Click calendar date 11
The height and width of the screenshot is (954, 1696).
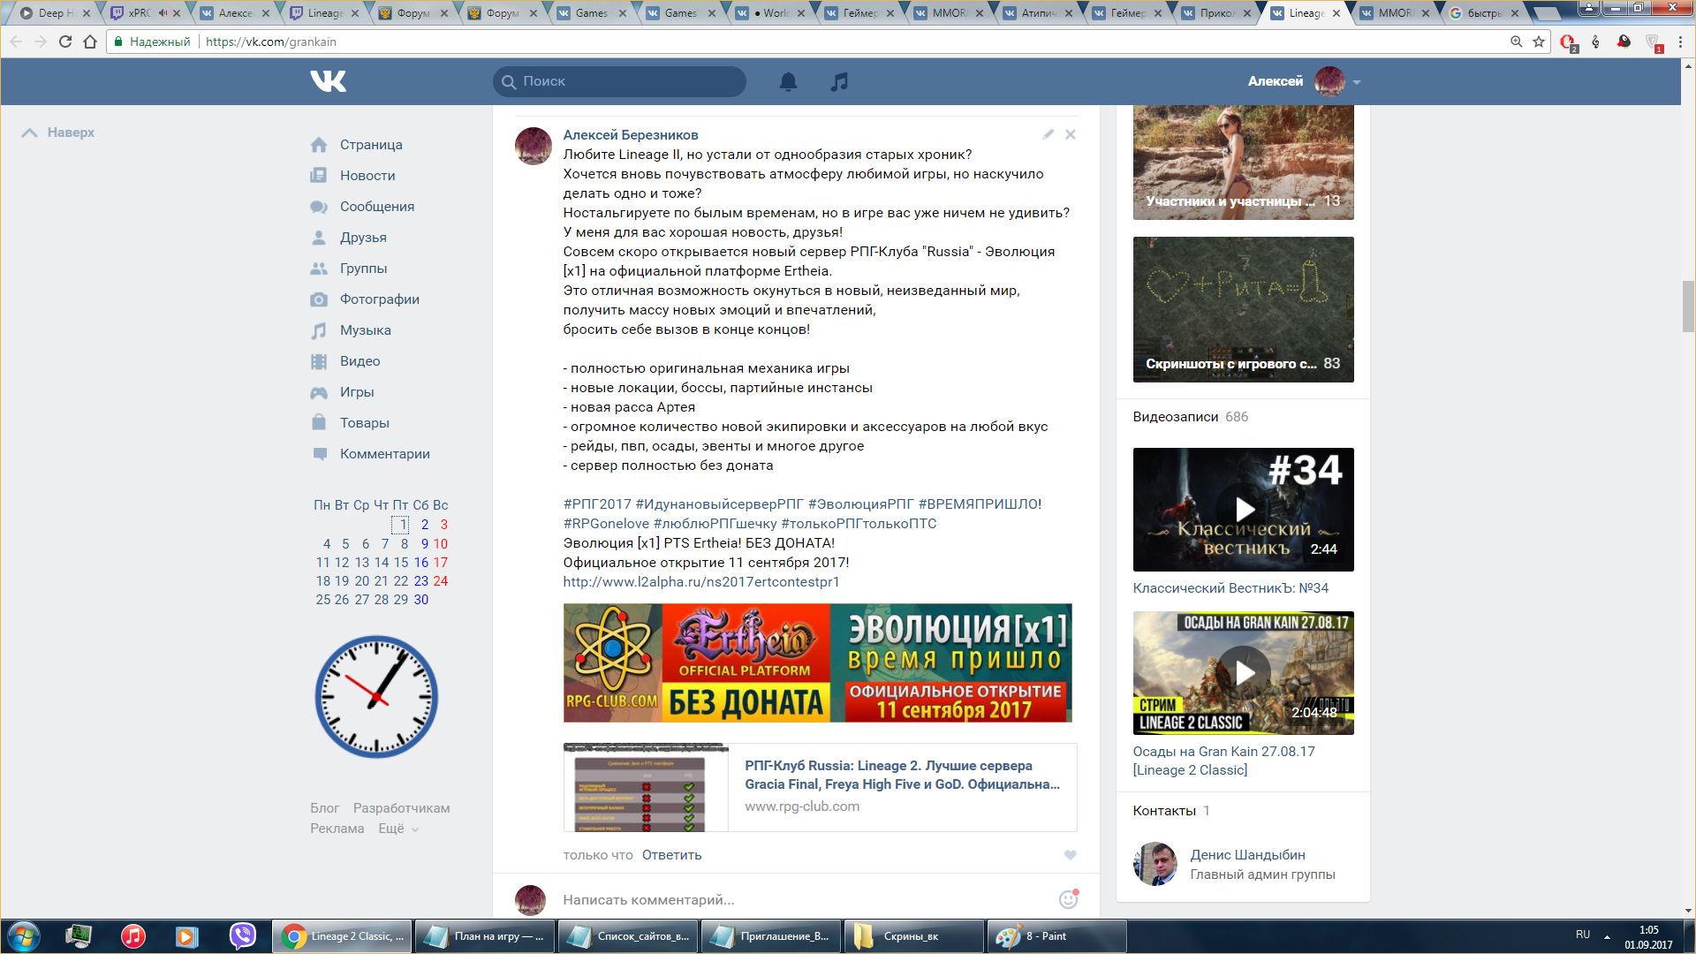(x=322, y=563)
